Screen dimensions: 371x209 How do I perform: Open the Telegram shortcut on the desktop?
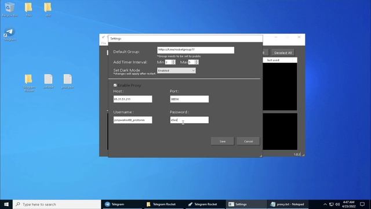coord(10,35)
